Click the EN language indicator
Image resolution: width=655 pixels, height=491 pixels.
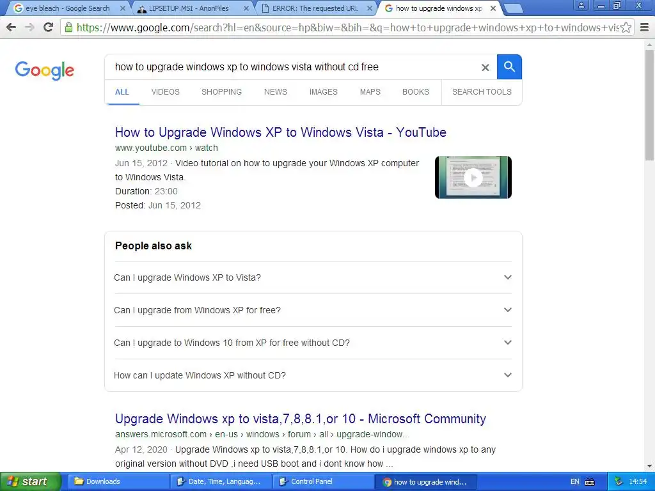(575, 482)
